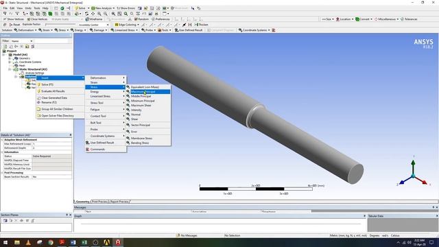Open Edge Coloring dropdown
The height and width of the screenshot is (247, 439).
click(x=127, y=25)
